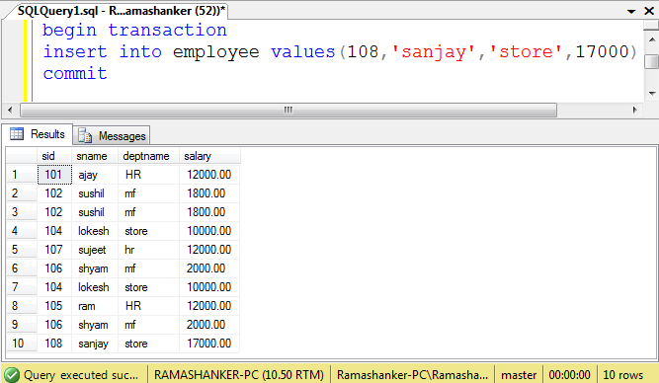Click the query editor scroll up arrow
Screen dimensions: 659x383
pyautogui.click(x=652, y=39)
